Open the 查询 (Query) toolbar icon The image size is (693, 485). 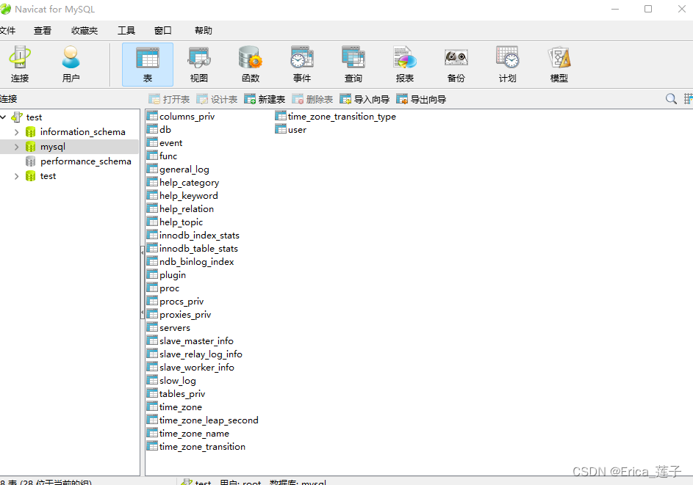(353, 65)
